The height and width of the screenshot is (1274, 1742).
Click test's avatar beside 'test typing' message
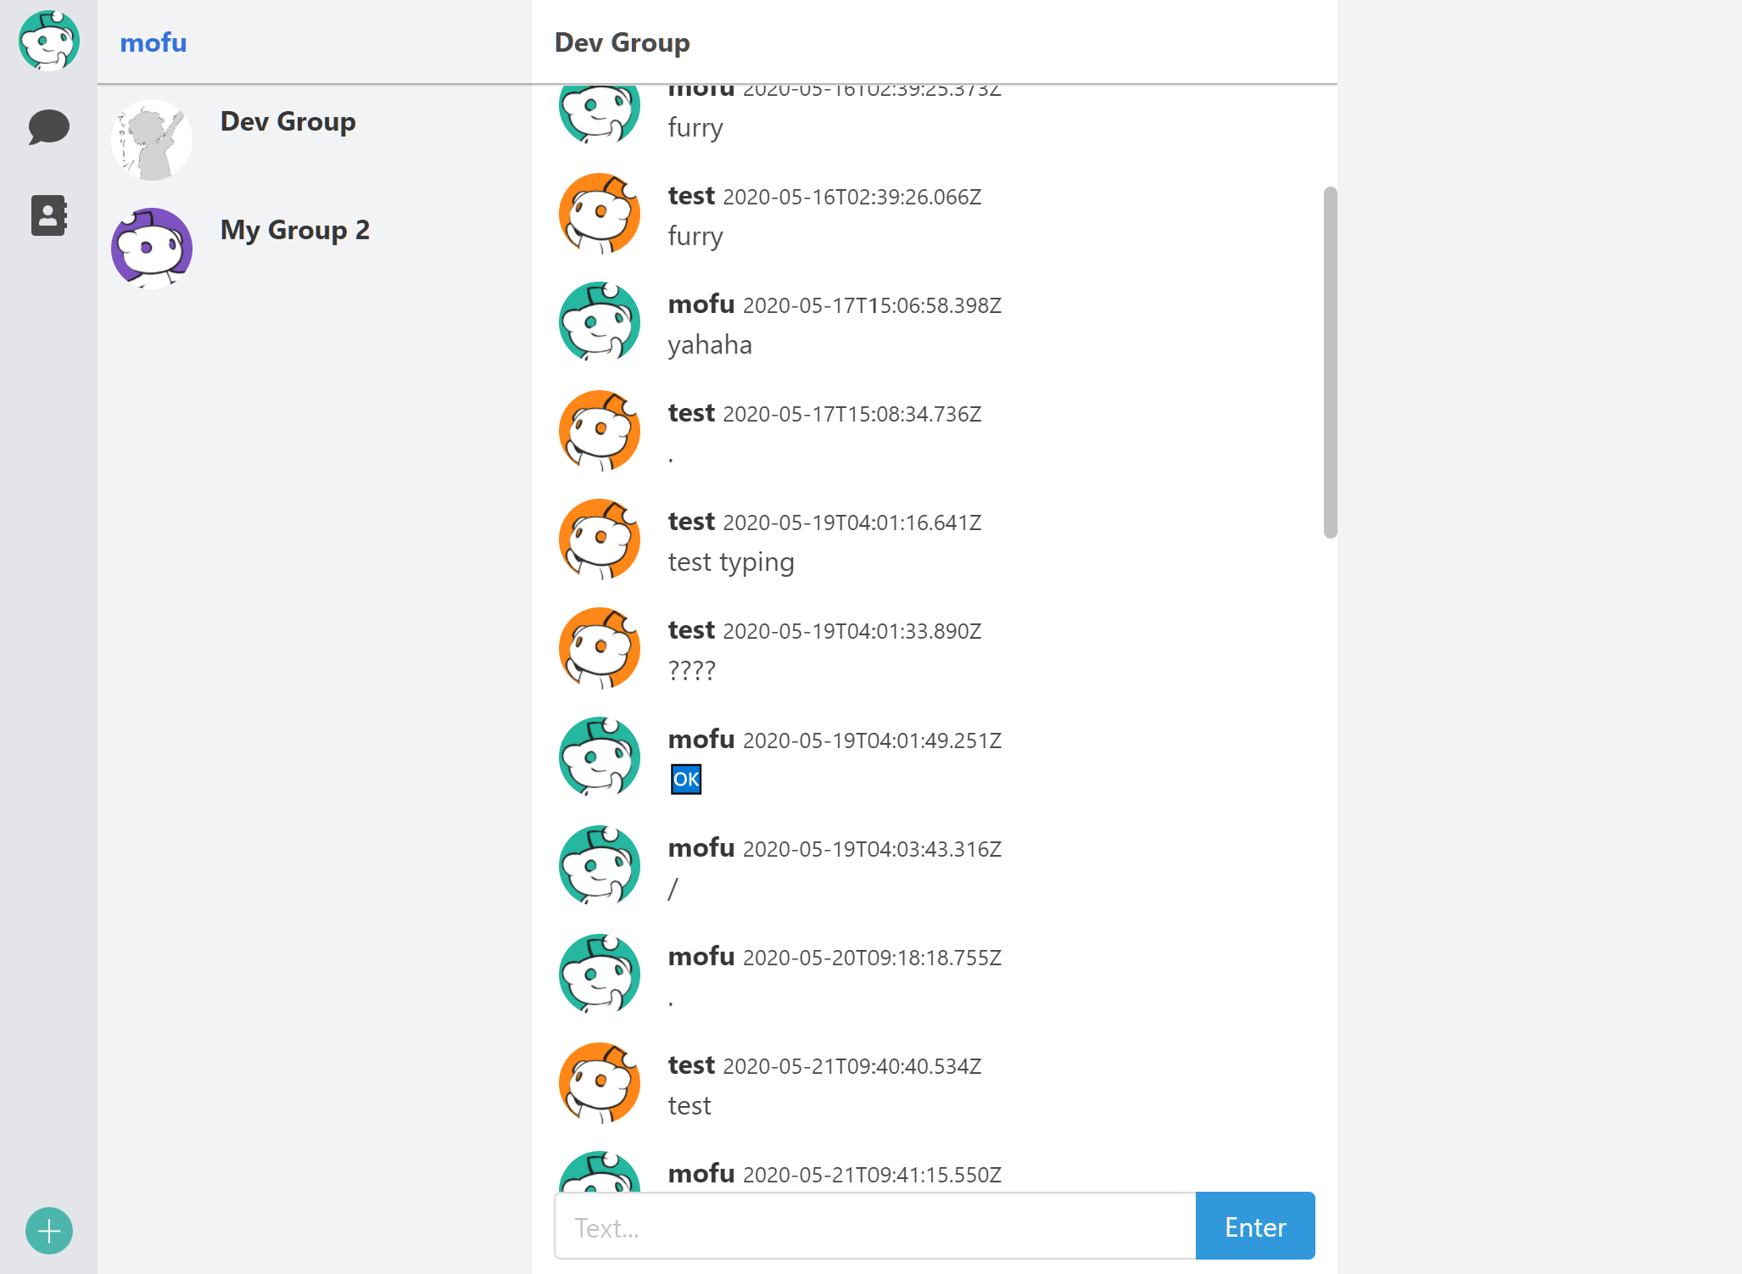tap(600, 539)
